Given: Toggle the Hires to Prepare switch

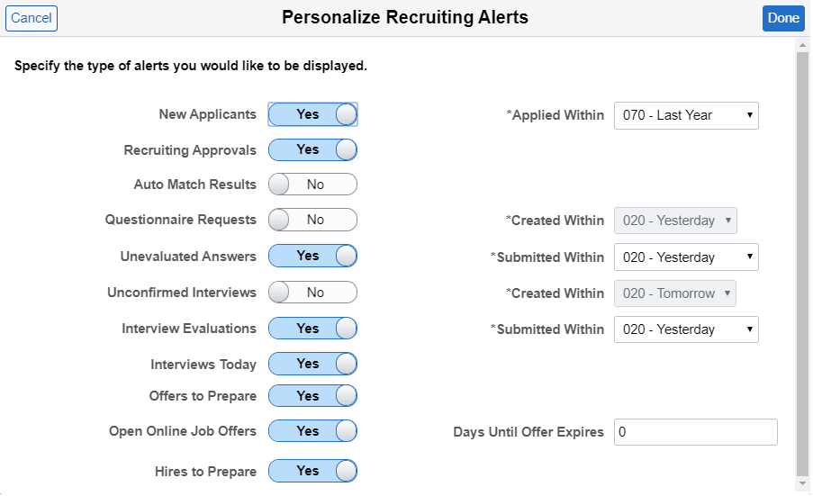Looking at the screenshot, I should tap(312, 471).
